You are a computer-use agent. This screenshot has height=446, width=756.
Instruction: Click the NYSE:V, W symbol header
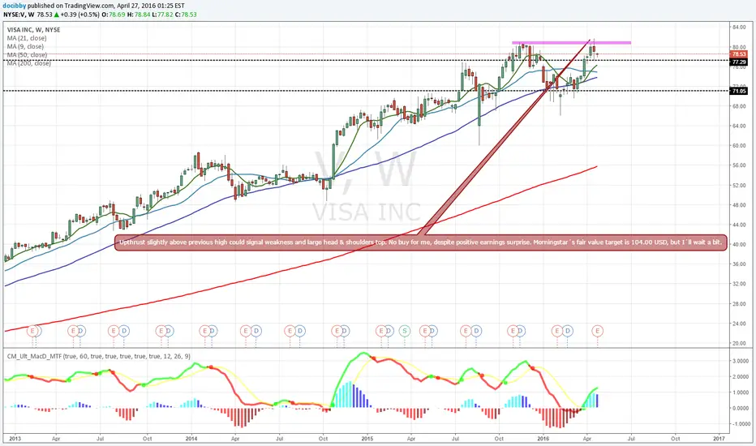point(19,15)
